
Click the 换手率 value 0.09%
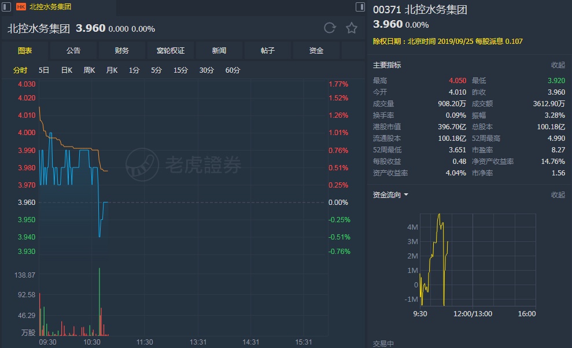tap(456, 115)
